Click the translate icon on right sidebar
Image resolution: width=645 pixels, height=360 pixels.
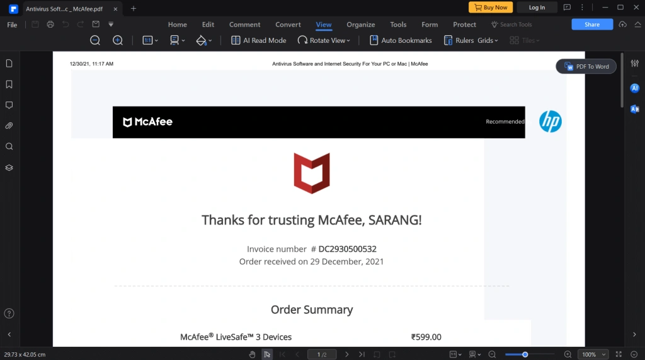635,108
